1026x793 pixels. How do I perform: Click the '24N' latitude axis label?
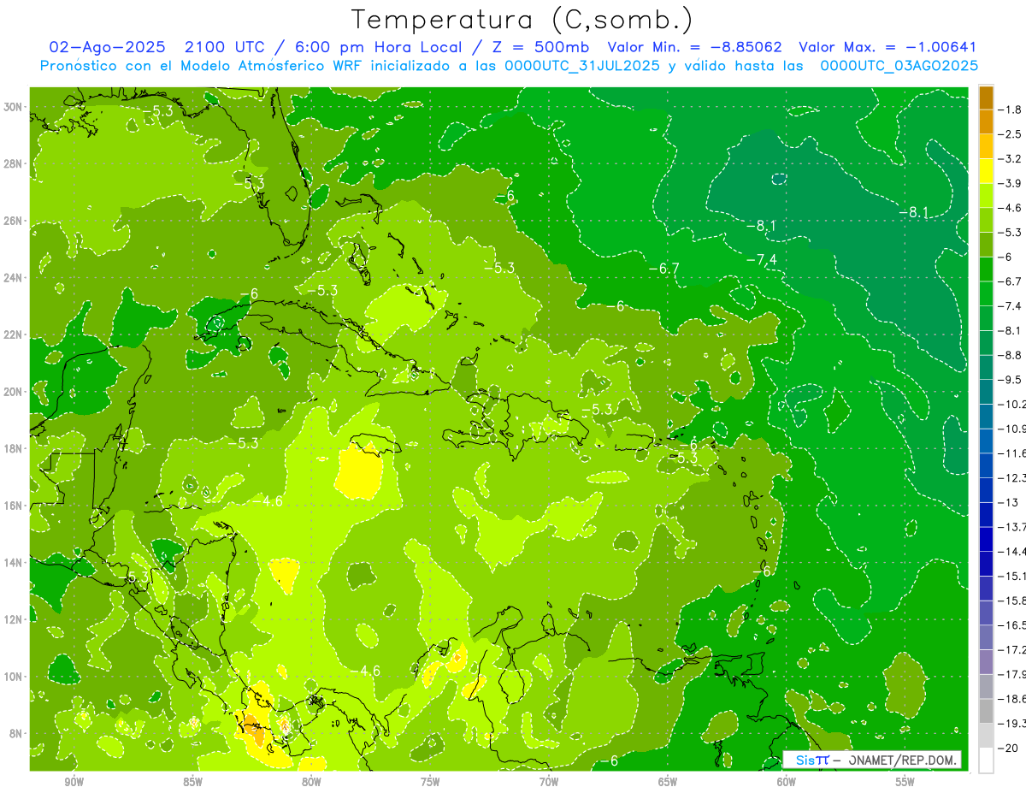14,278
